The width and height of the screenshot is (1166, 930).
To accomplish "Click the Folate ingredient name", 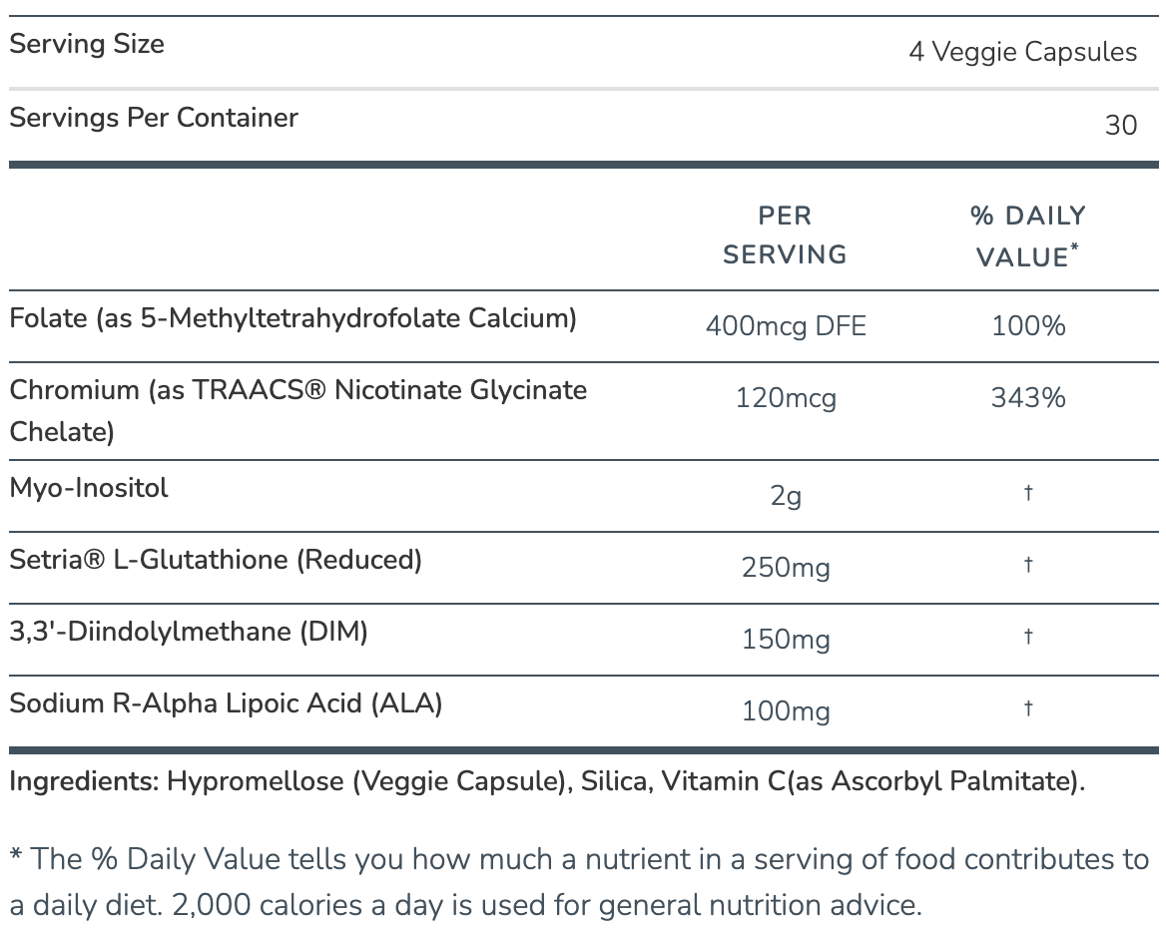I will click(292, 318).
